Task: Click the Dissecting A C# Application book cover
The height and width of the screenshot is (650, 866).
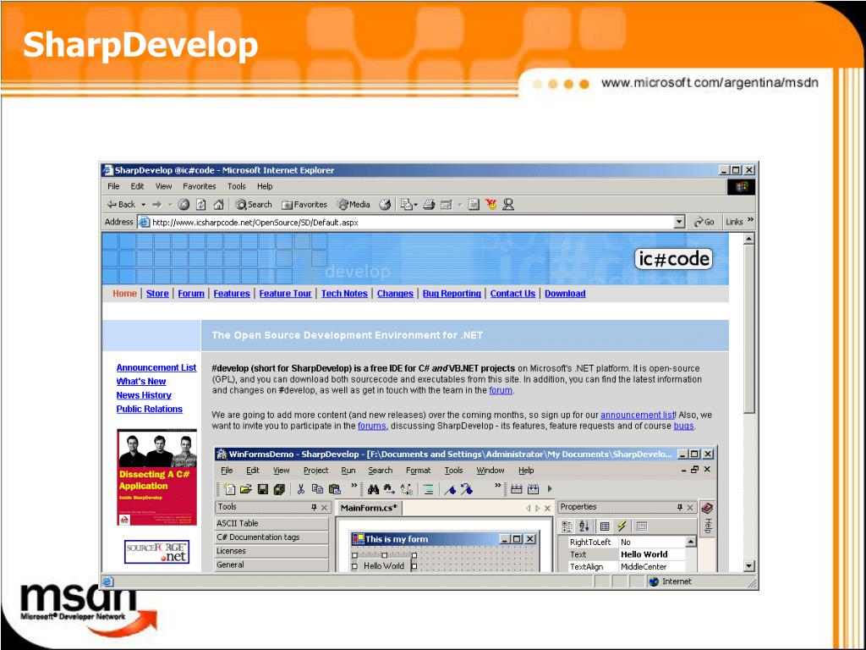Action: pyautogui.click(x=156, y=477)
